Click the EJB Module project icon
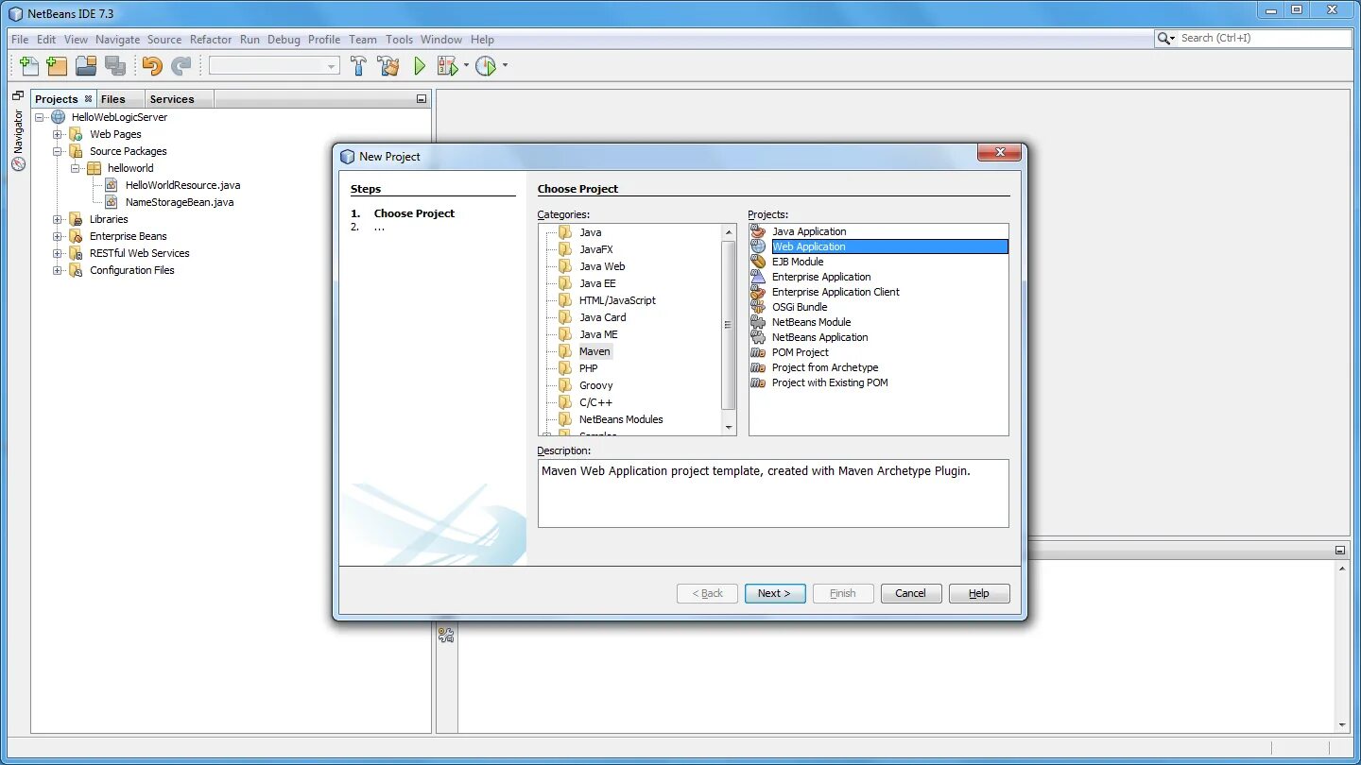This screenshot has height=765, width=1361. [758, 262]
